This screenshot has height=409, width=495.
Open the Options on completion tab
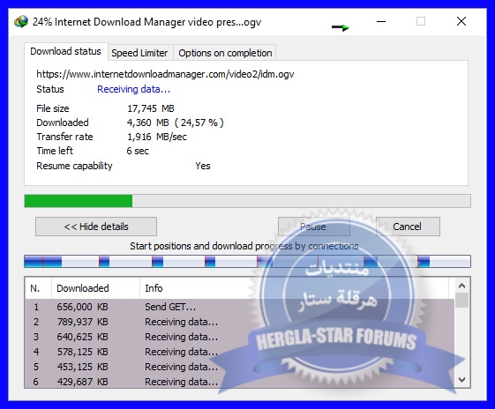pyautogui.click(x=225, y=53)
